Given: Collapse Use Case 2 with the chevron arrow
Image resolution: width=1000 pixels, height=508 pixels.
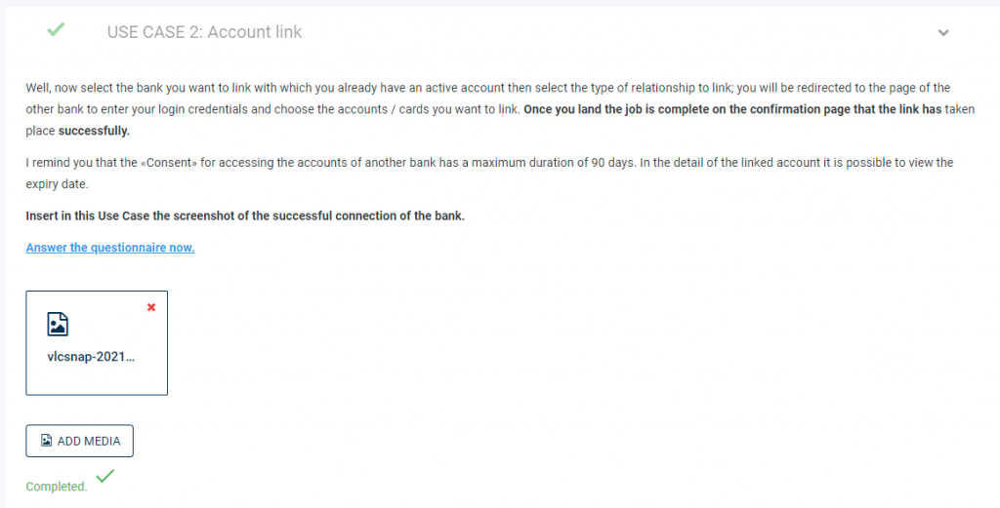Looking at the screenshot, I should click(x=943, y=32).
